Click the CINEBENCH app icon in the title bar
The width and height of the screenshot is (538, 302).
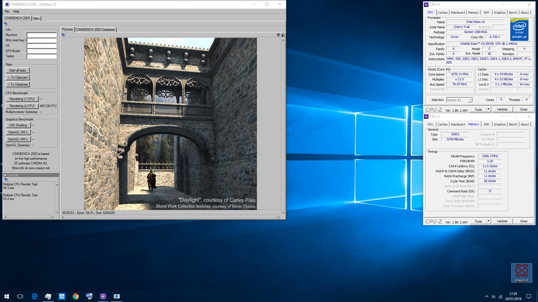click(x=7, y=4)
